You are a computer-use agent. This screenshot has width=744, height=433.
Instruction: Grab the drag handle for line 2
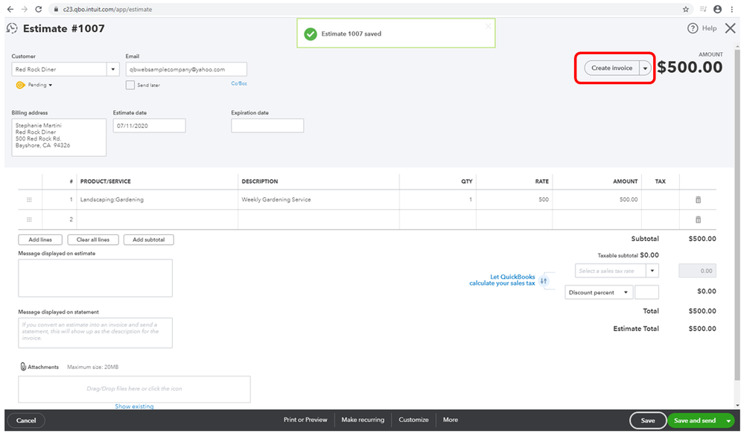coord(30,219)
